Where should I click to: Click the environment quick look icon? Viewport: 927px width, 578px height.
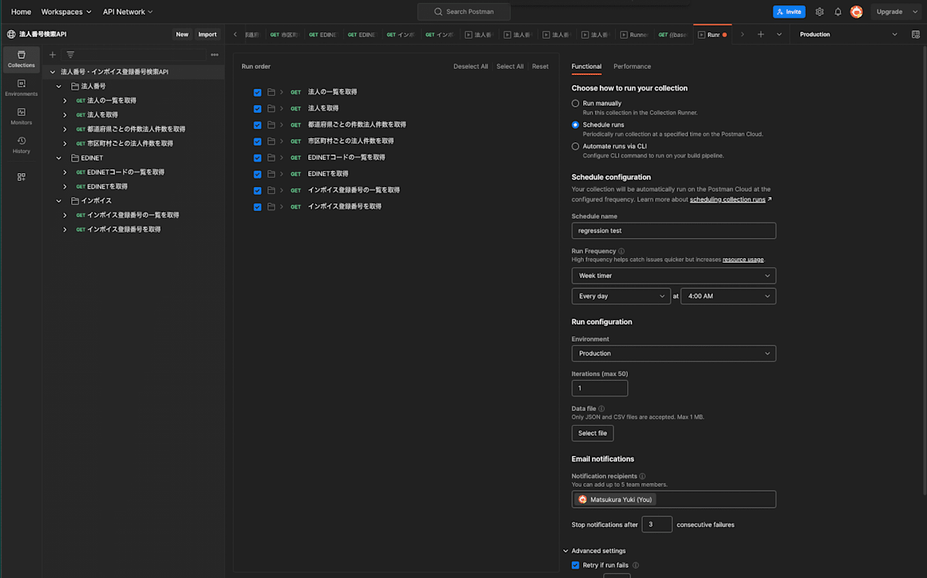point(916,34)
